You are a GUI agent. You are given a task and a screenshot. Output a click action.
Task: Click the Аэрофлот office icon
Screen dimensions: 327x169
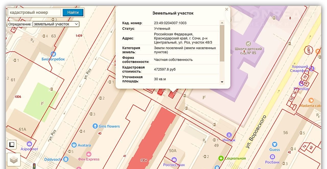[29, 144]
